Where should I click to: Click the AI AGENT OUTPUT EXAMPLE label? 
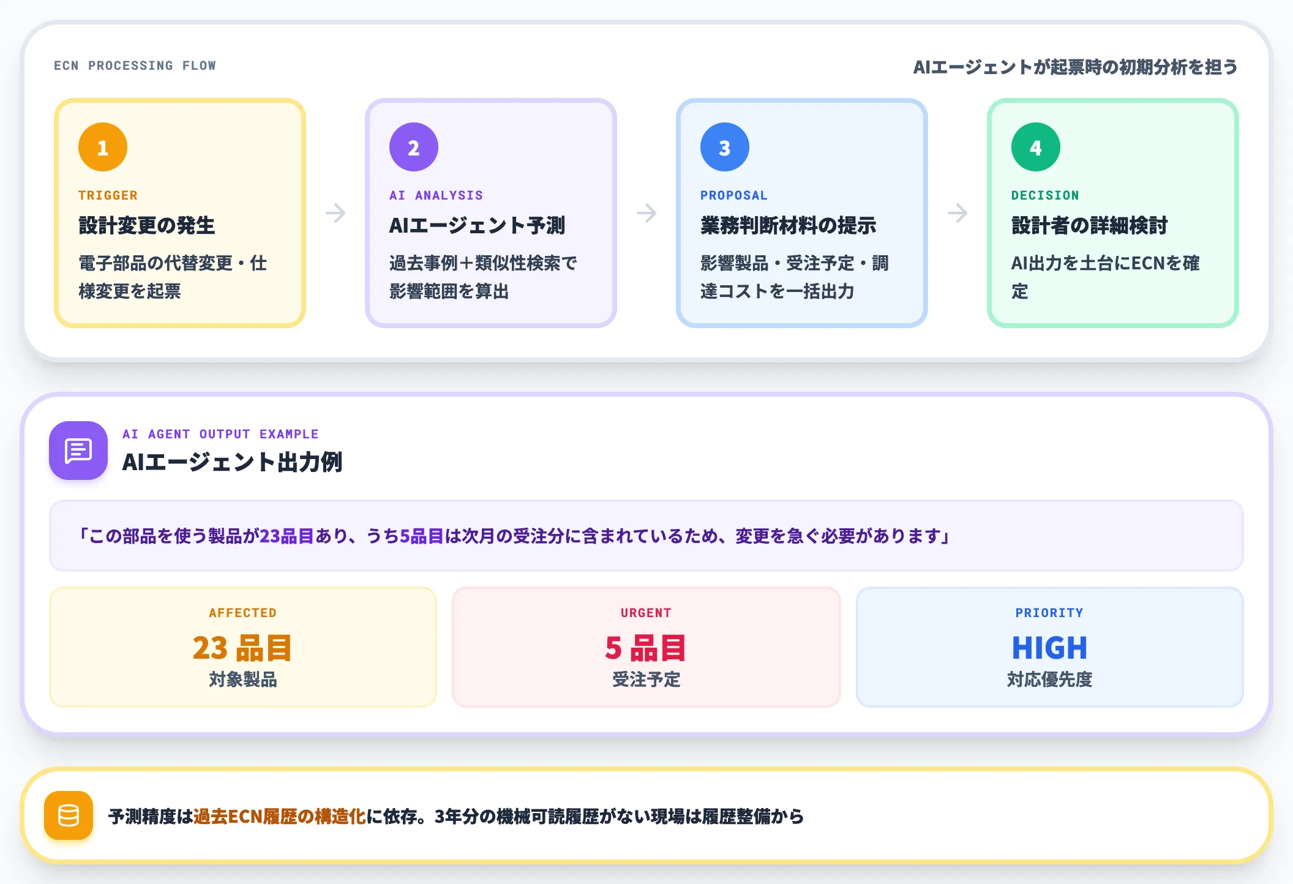click(220, 434)
